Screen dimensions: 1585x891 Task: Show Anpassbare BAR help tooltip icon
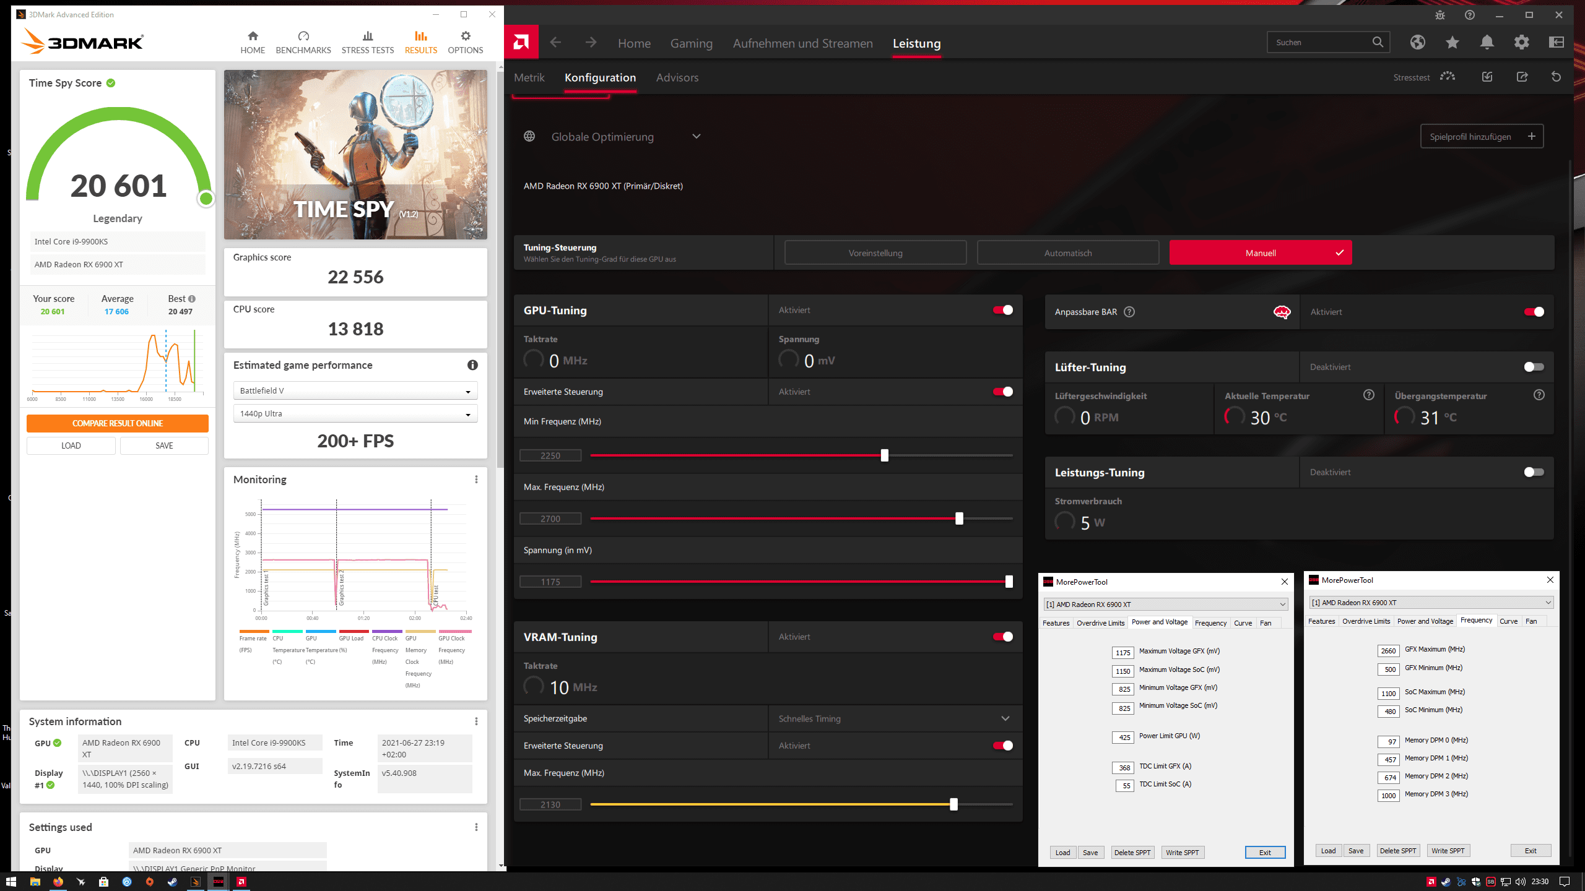tap(1129, 312)
